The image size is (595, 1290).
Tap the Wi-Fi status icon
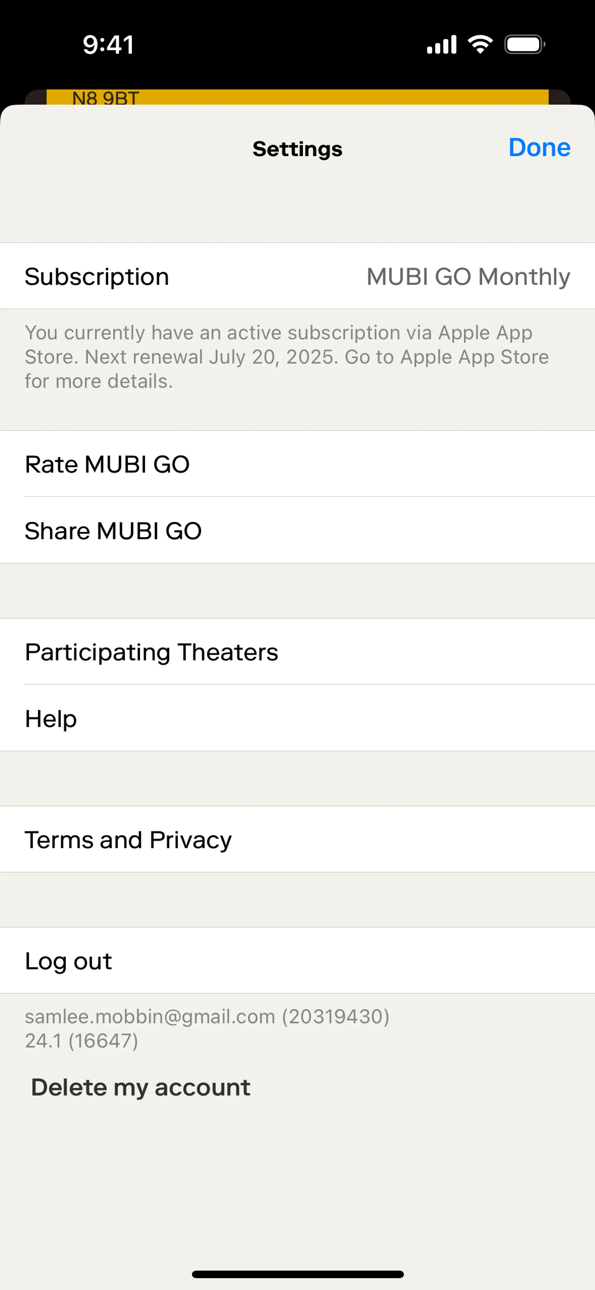(480, 45)
